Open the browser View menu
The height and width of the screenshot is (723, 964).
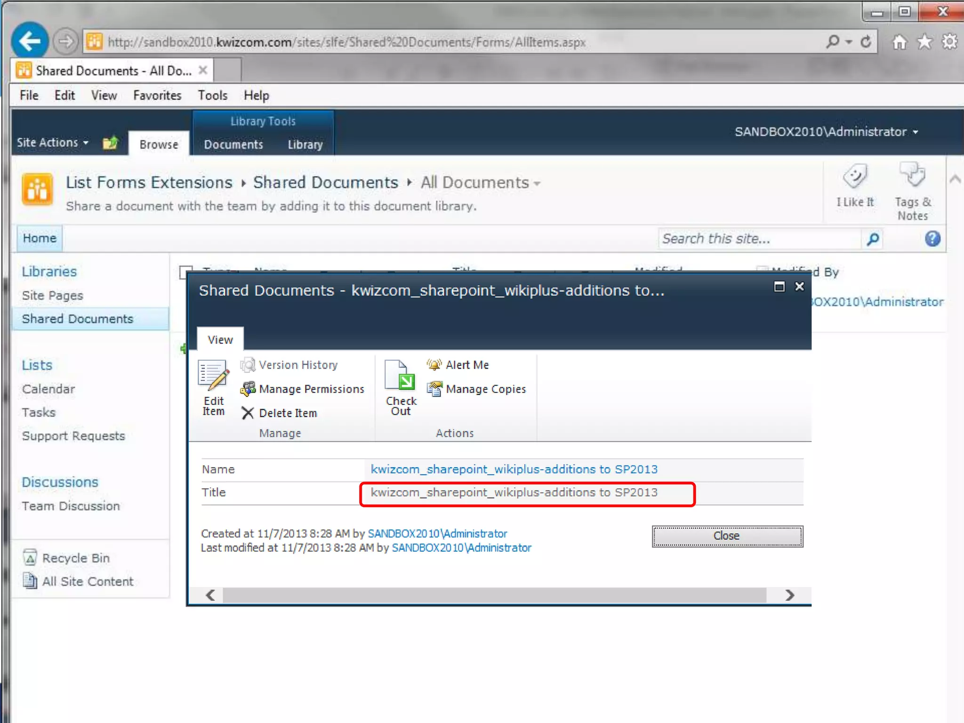(104, 96)
